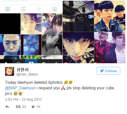Open tweet timestamp 4:05 PM - 23 Aug 2015
The width and height of the screenshot is (127, 114).
23,99
